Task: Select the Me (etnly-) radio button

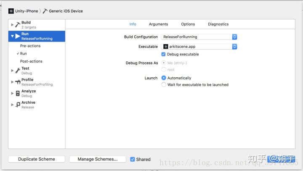Action: (x=164, y=63)
